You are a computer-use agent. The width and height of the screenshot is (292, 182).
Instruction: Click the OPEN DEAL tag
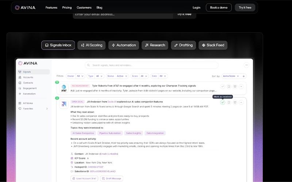click(78, 102)
